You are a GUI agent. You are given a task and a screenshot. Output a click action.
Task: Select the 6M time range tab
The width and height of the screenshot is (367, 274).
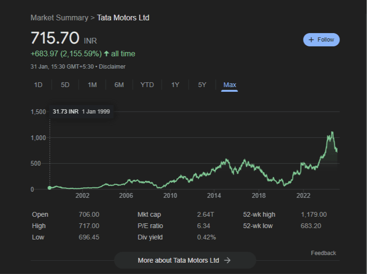(119, 85)
